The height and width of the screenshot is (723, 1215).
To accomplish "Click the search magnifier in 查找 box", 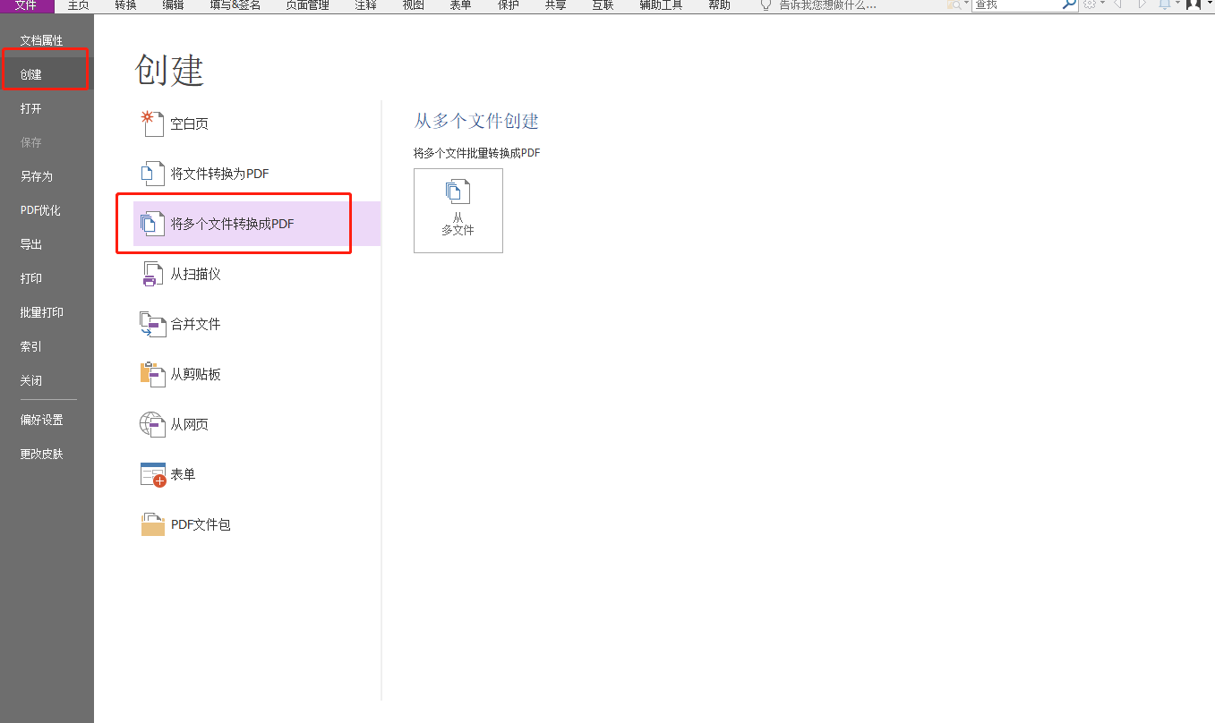I will click(x=1067, y=5).
